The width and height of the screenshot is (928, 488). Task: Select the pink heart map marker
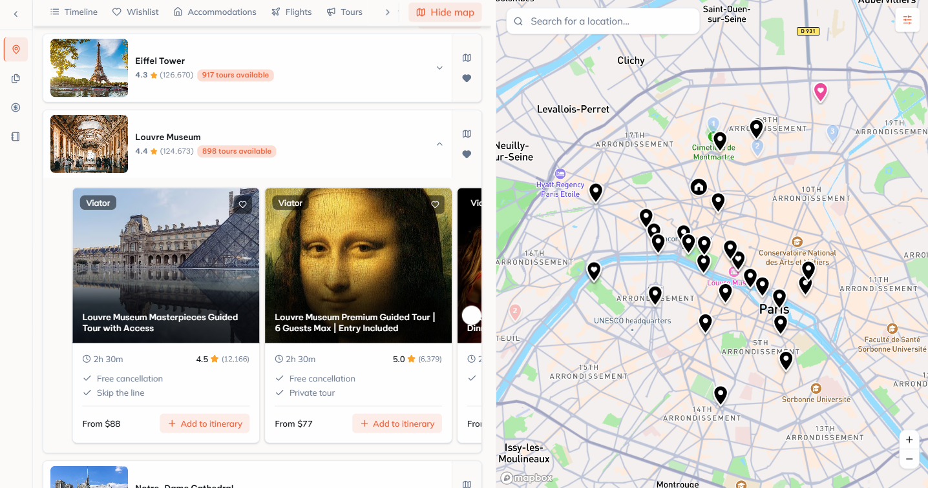pyautogui.click(x=820, y=92)
